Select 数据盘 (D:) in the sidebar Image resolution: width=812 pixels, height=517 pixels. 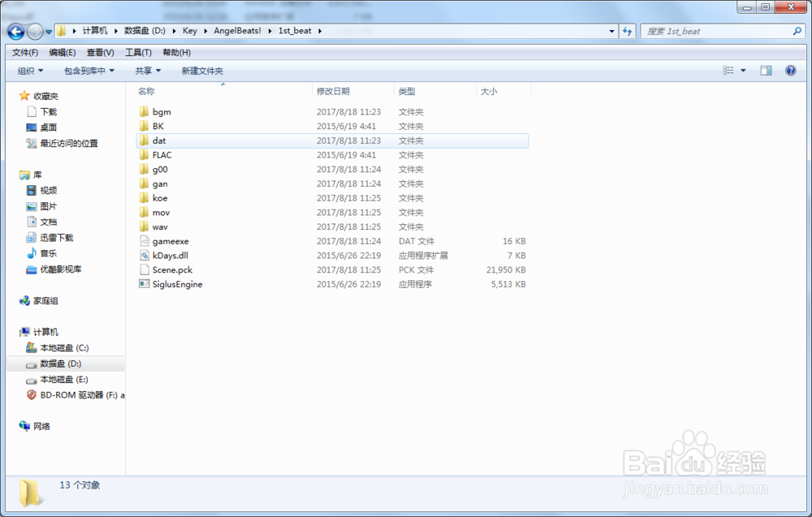pos(66,364)
